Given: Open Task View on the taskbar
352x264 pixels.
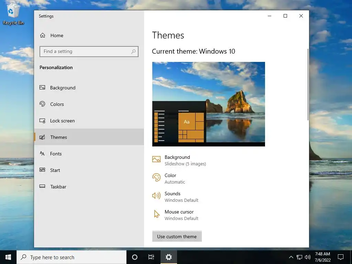Looking at the screenshot, I should pos(151,257).
